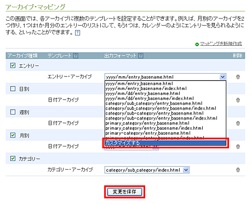Enable the 日別 archive checkbox

[13, 89]
